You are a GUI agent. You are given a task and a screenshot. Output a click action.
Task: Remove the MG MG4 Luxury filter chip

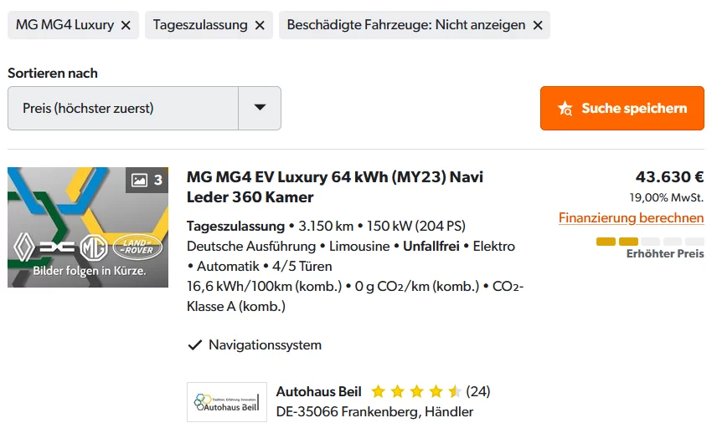[126, 25]
